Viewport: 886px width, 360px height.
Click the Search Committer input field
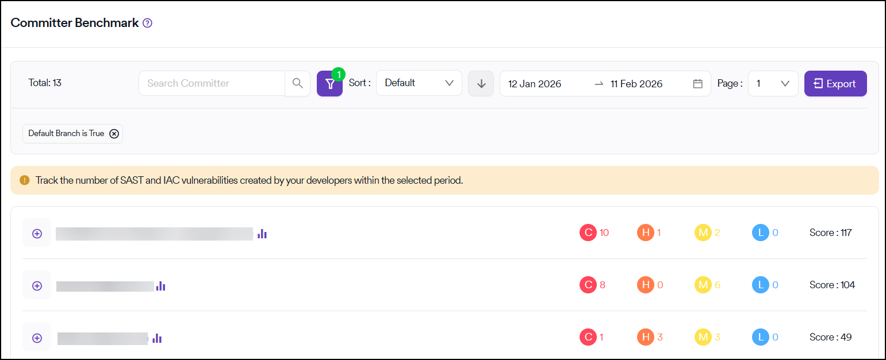pos(212,83)
